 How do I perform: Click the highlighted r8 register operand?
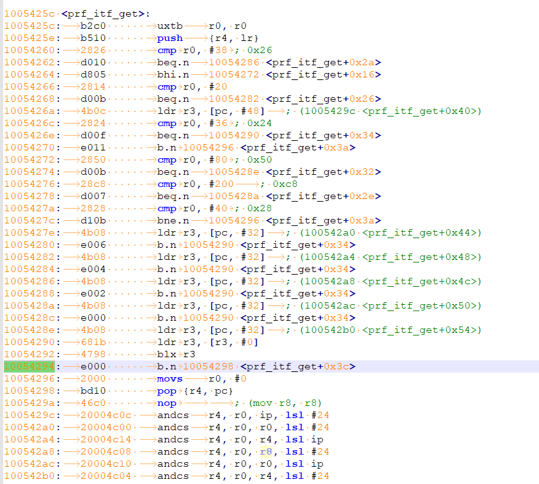tap(266, 451)
